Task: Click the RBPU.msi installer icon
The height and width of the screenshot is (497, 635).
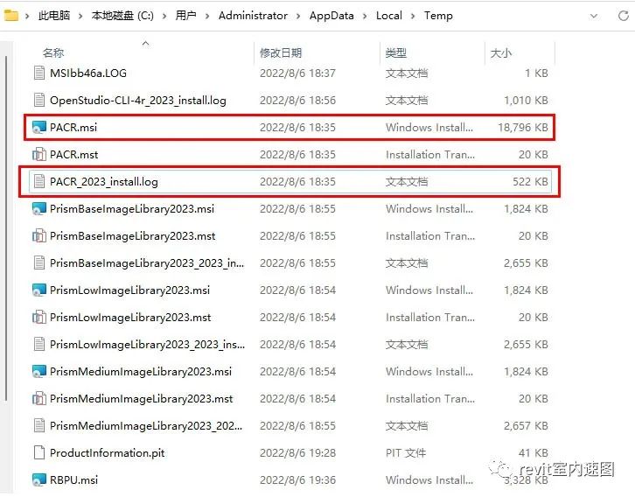Action: click(x=38, y=480)
